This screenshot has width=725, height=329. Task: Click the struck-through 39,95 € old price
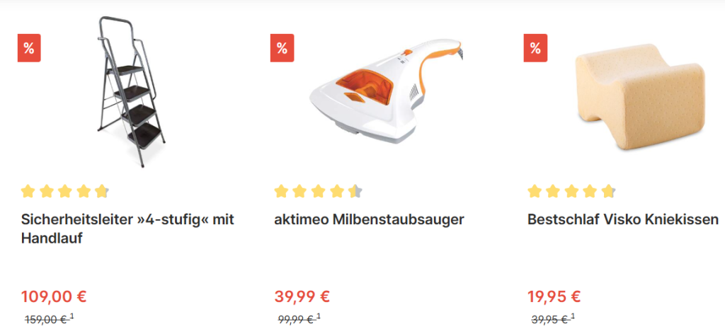coord(550,319)
